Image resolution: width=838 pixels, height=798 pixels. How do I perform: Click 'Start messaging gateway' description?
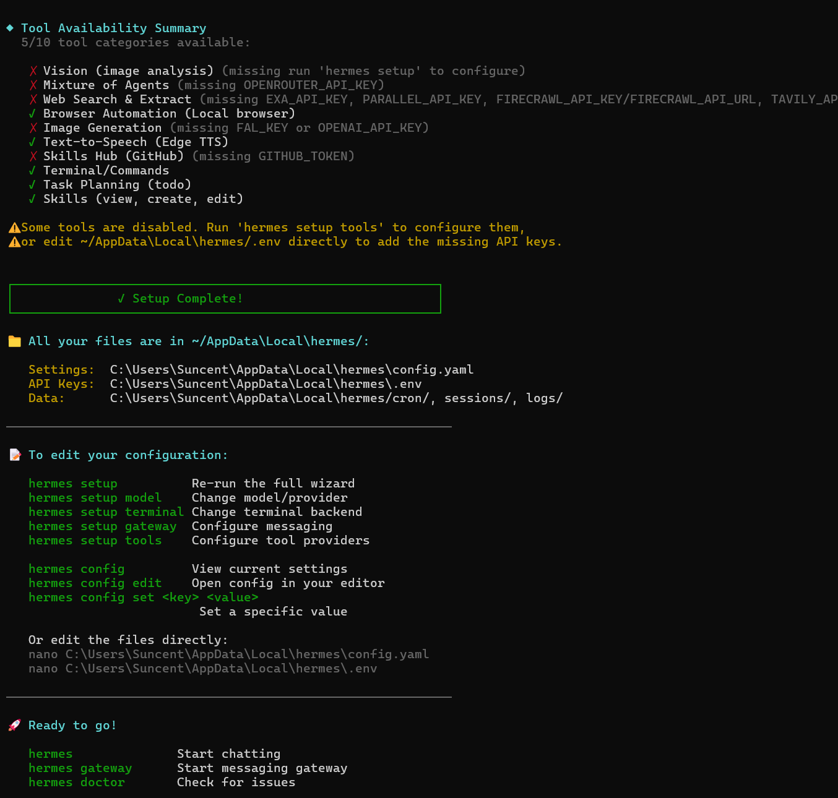[262, 768]
